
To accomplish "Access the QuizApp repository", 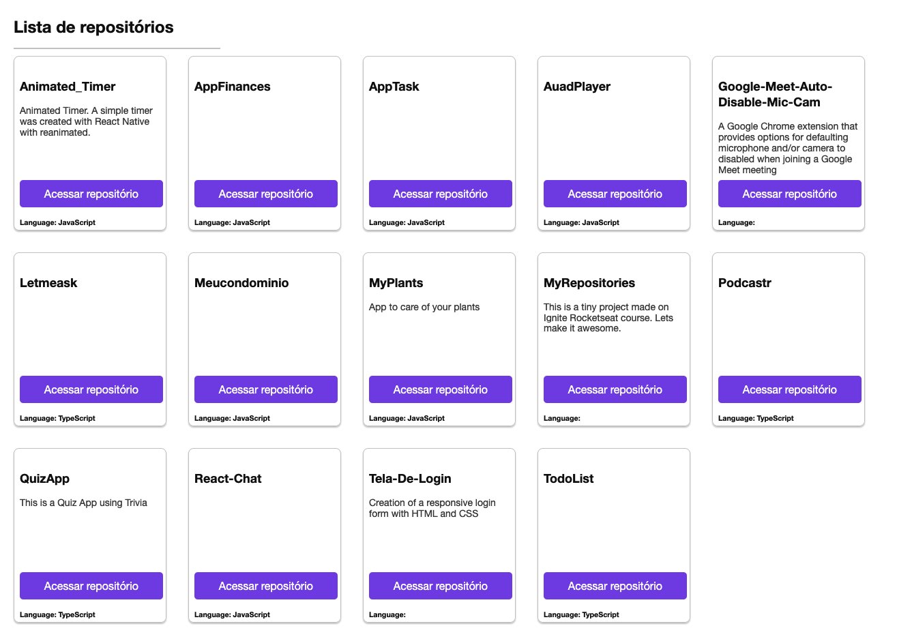I will [91, 586].
